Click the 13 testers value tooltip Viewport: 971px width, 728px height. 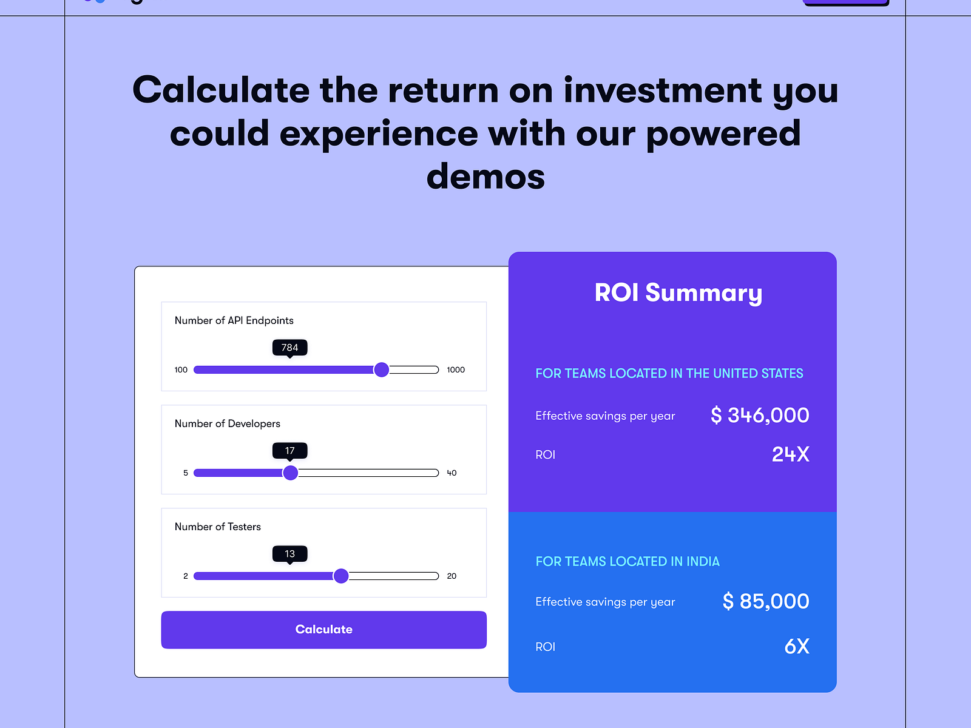(x=289, y=554)
